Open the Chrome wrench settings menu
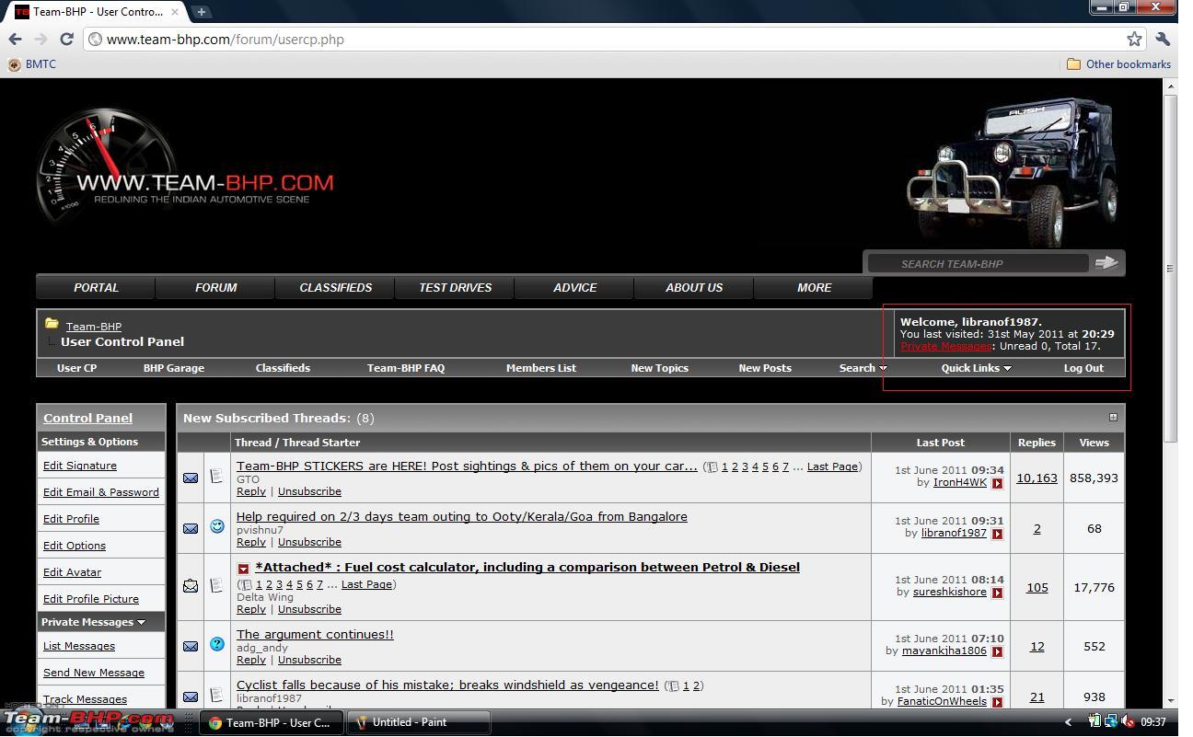1193x737 pixels. pyautogui.click(x=1162, y=39)
